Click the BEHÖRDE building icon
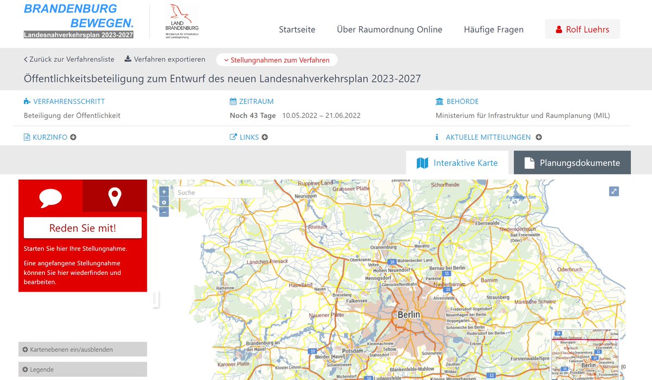 [x=440, y=102]
